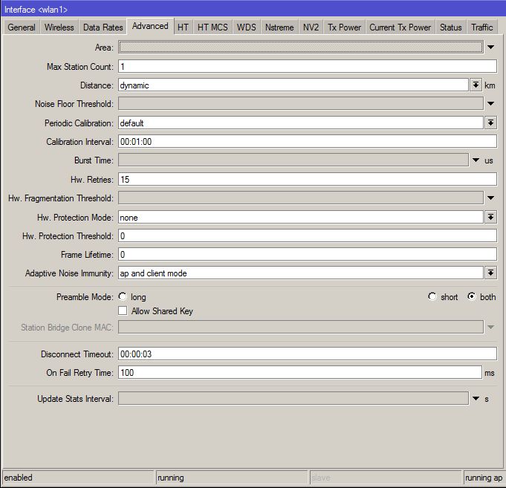
Task: Expand the Burst Time field arrow
Action: (476, 160)
